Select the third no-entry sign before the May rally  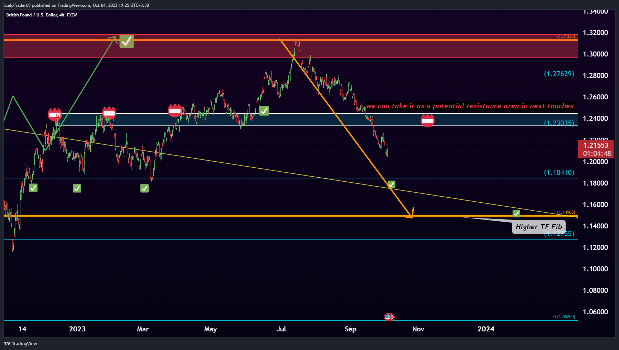click(175, 110)
